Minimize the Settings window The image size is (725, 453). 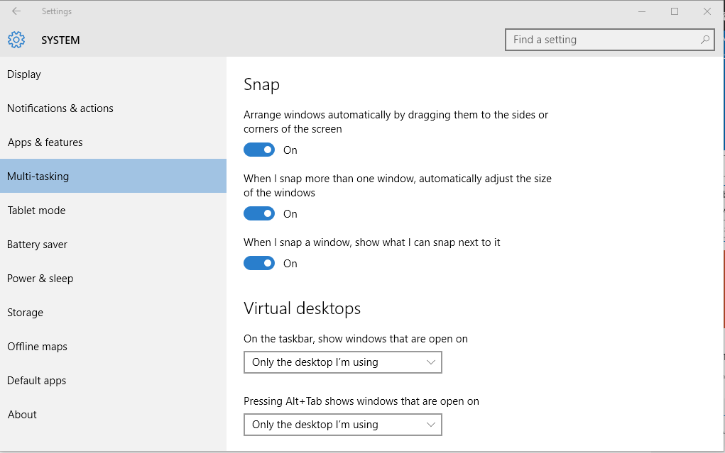pyautogui.click(x=642, y=11)
